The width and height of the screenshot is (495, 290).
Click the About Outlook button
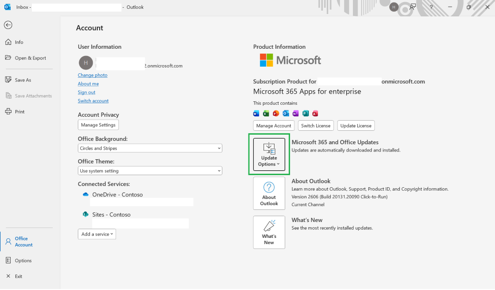tap(269, 193)
